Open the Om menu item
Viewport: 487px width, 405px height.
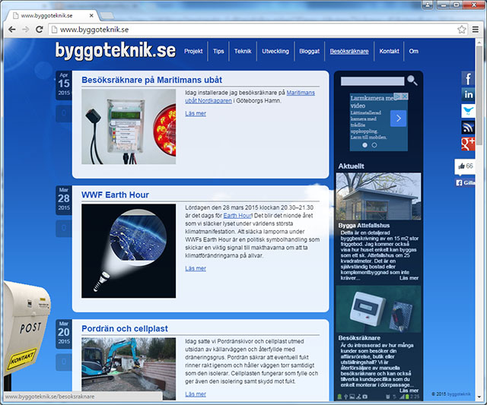coord(413,51)
